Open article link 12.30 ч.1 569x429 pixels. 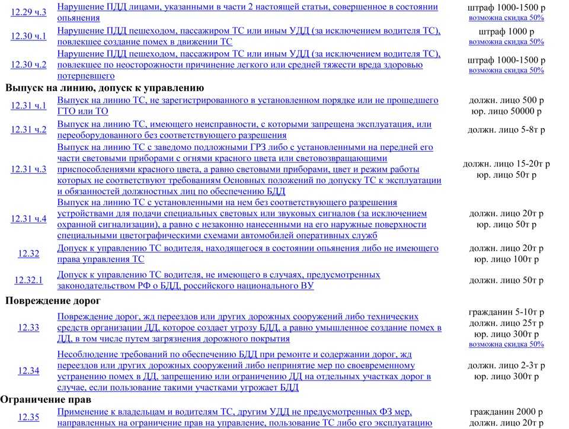28,36
